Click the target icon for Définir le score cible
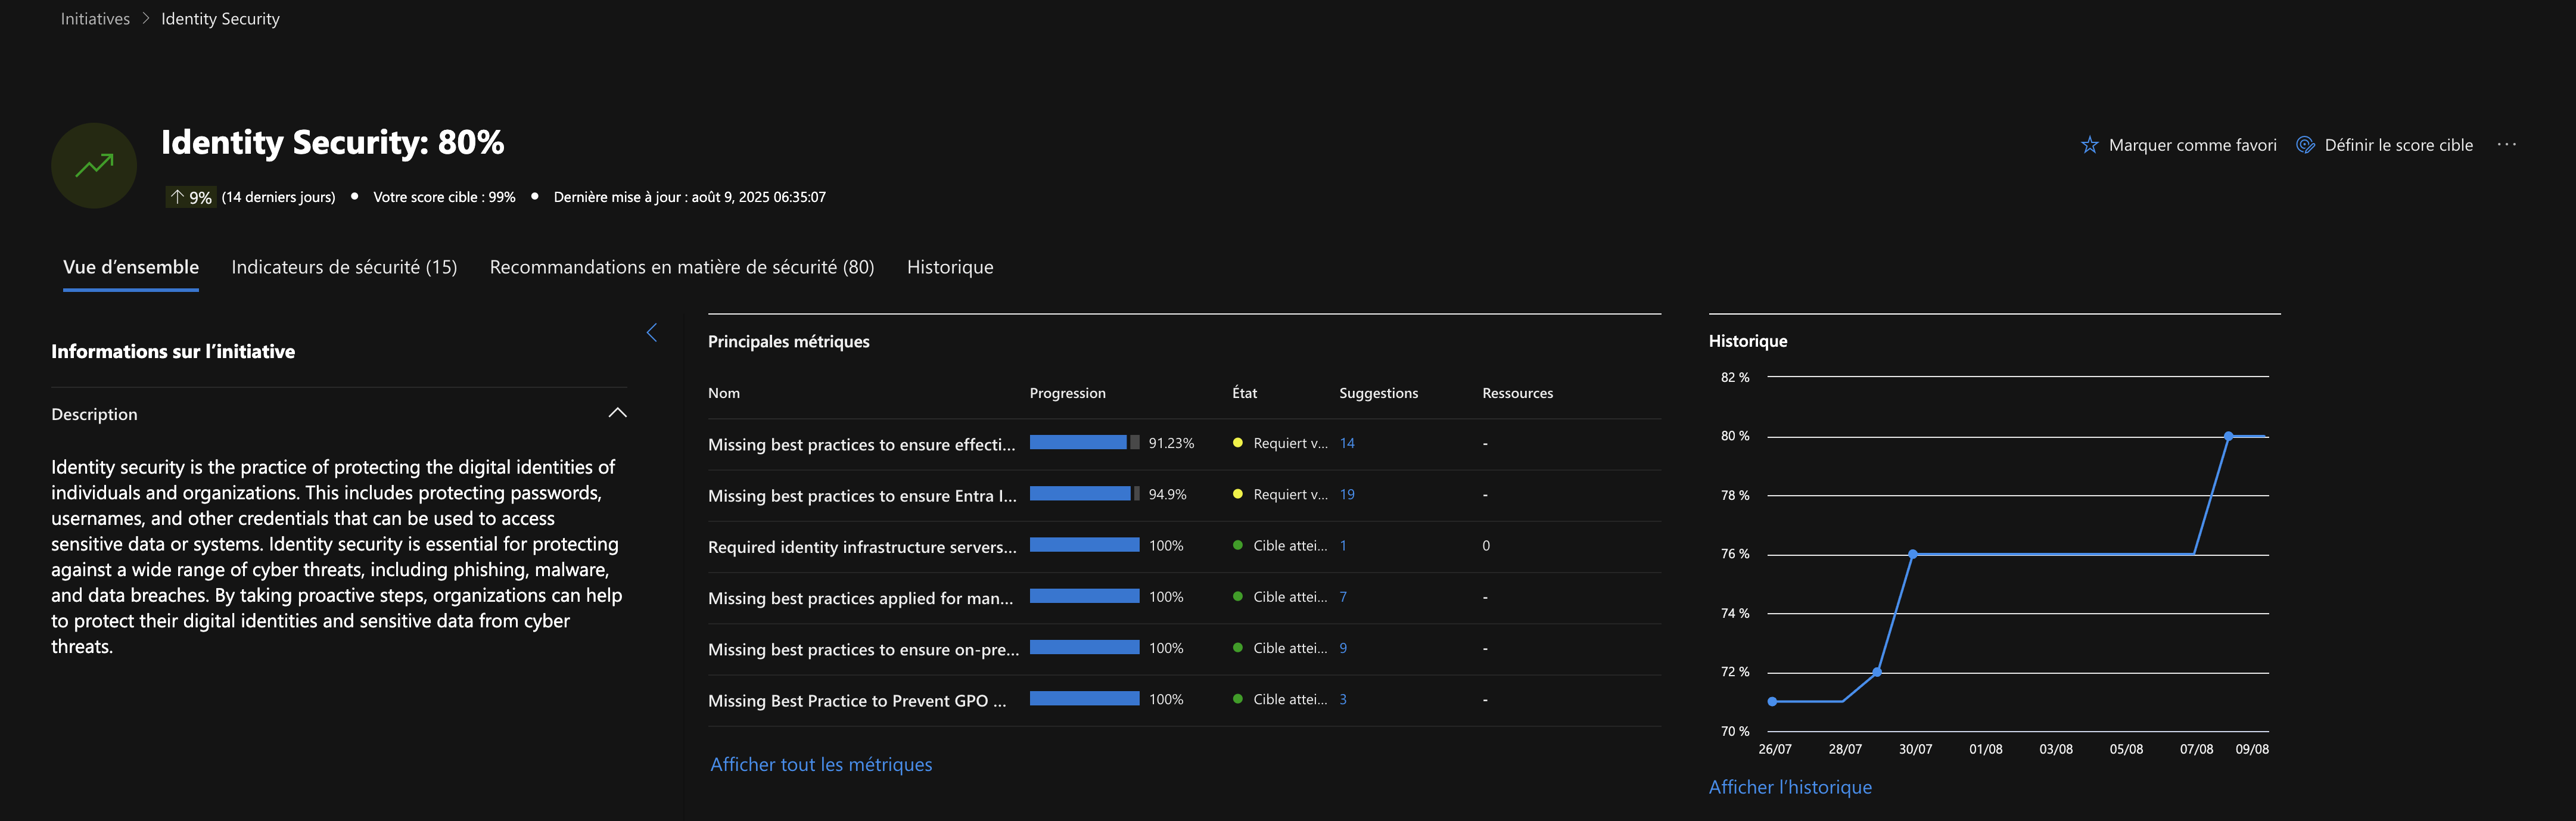 2305,145
